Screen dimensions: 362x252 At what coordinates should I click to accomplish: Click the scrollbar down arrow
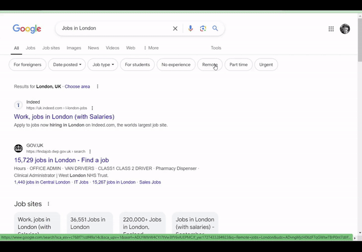(x=360, y=233)
